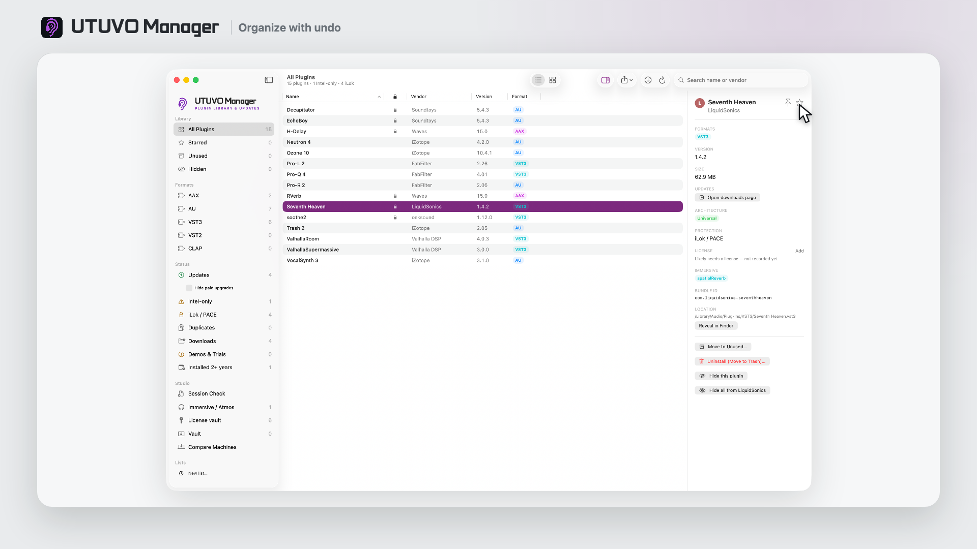Select the Pro-L 2 row
The width and height of the screenshot is (977, 549).
[482, 164]
